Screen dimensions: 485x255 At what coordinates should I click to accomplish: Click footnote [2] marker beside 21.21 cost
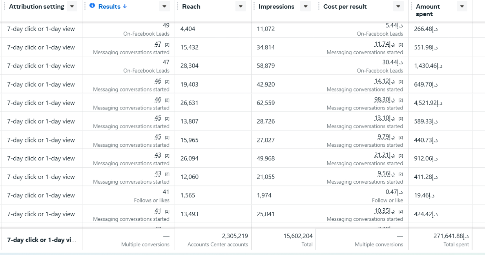[x=401, y=156]
